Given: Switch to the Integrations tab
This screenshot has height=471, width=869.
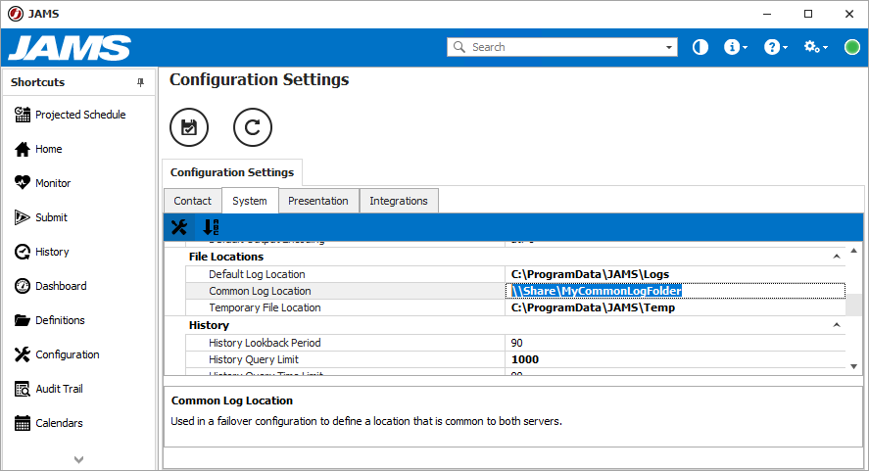Looking at the screenshot, I should pos(399,201).
